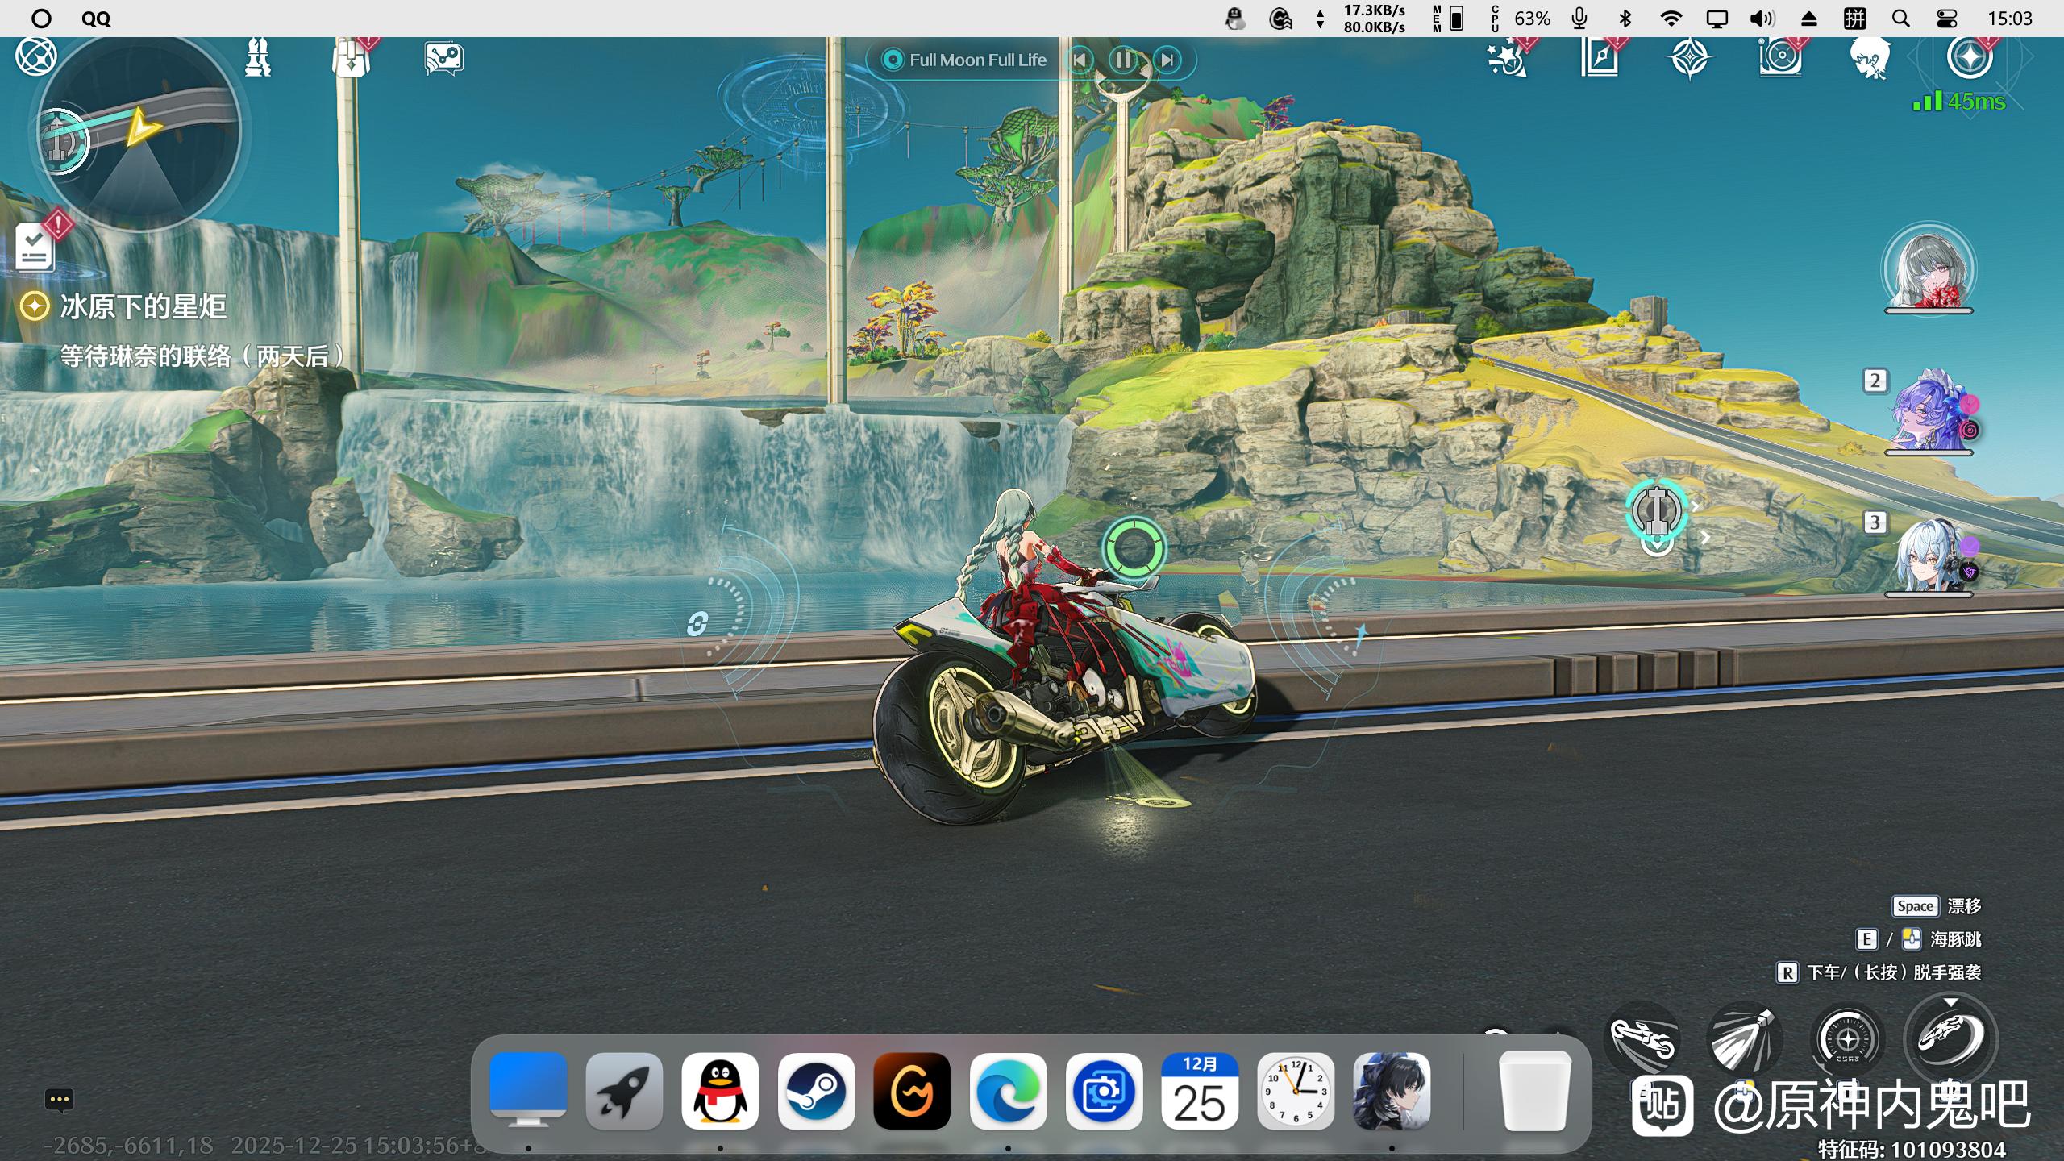
Task: Open the circular minimap
Action: click(x=139, y=133)
